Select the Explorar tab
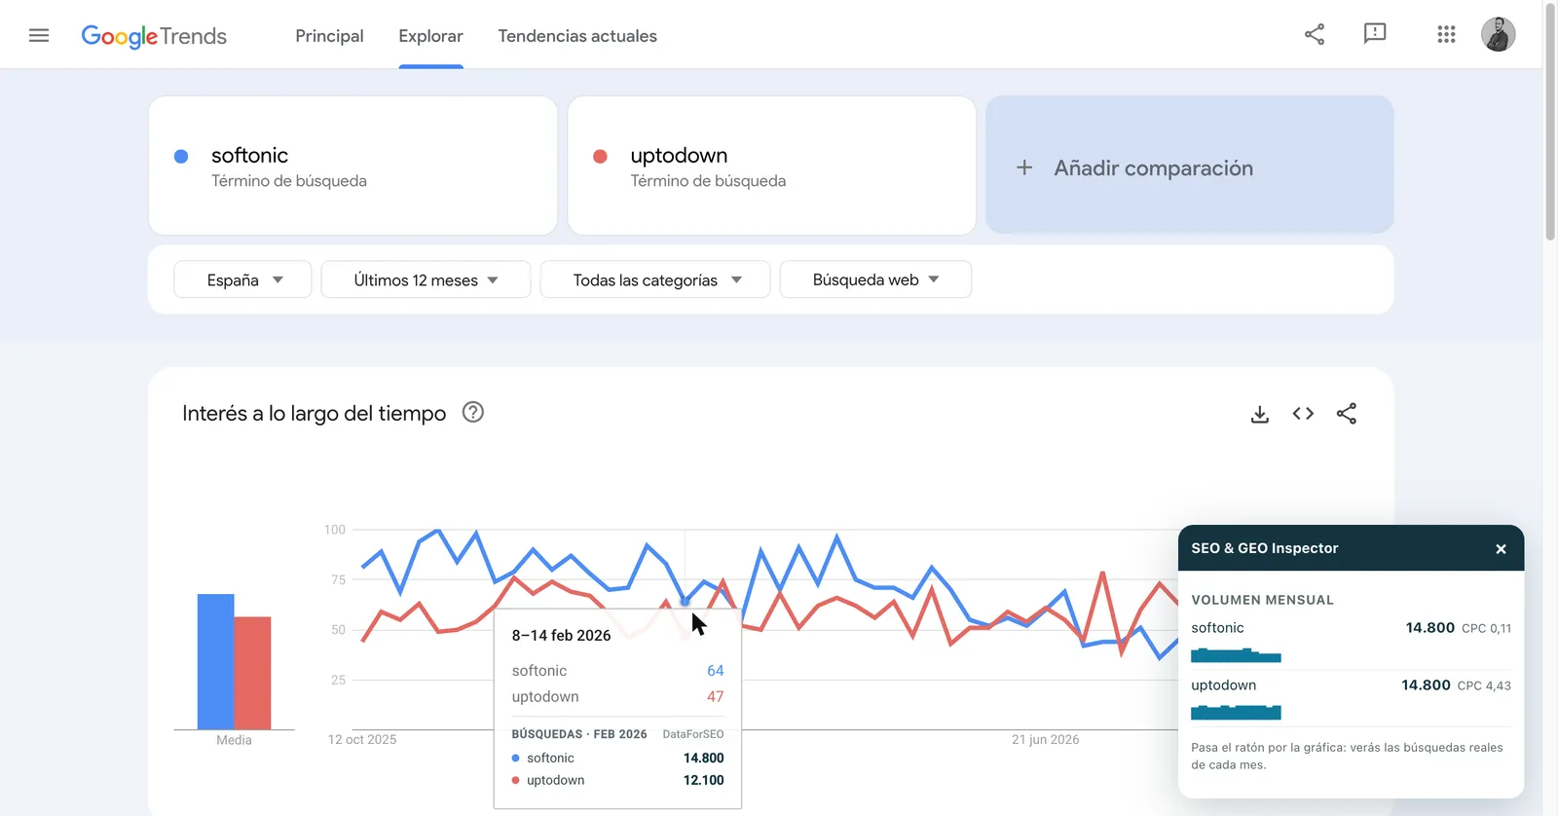 (430, 36)
